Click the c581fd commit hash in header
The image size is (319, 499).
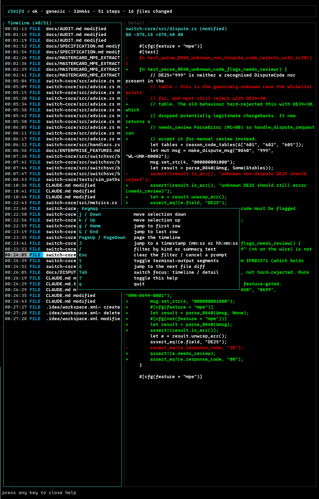[16, 11]
